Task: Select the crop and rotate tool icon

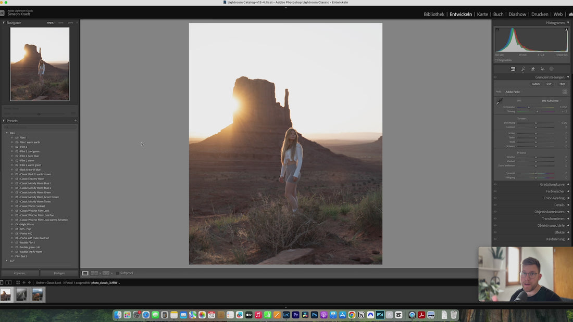Action: tap(523, 69)
